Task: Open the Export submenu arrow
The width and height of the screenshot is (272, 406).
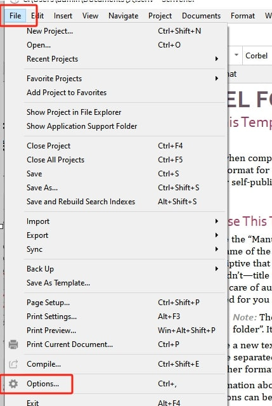Action: click(x=217, y=235)
